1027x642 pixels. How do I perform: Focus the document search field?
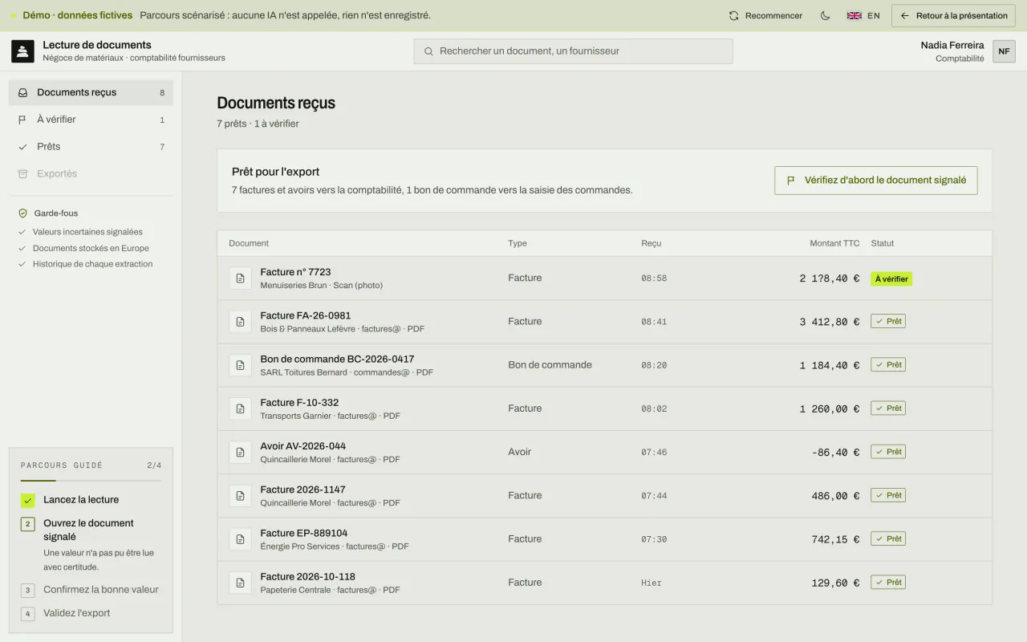click(x=573, y=51)
